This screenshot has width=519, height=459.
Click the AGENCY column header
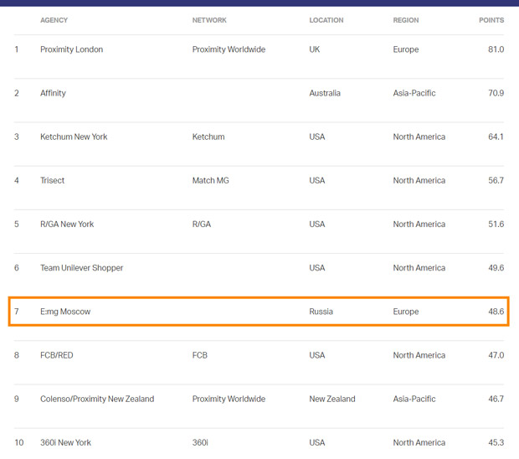click(x=54, y=20)
